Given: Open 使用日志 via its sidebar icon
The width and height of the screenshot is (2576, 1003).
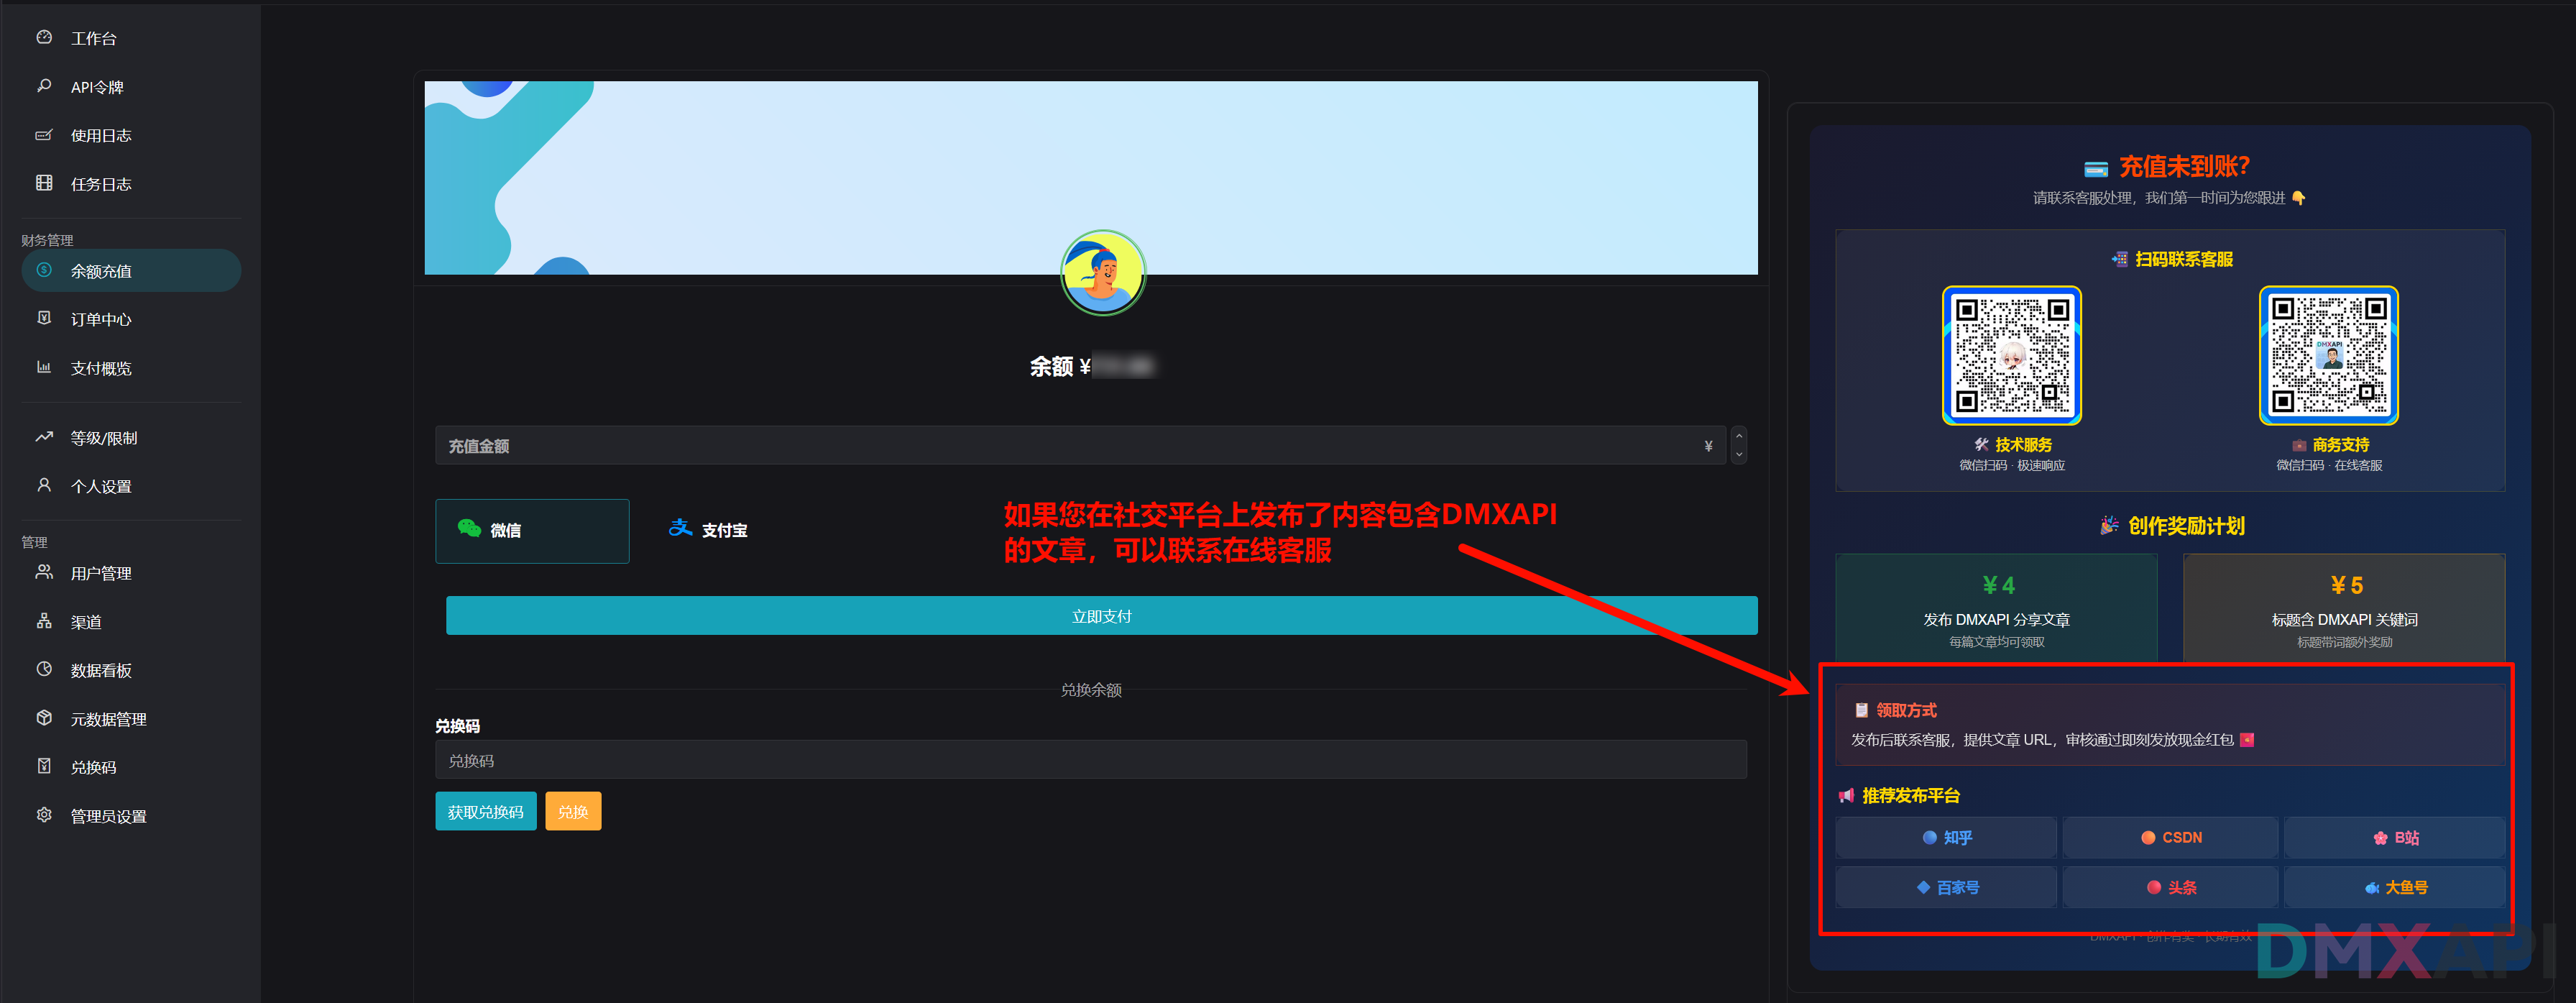Looking at the screenshot, I should [44, 135].
